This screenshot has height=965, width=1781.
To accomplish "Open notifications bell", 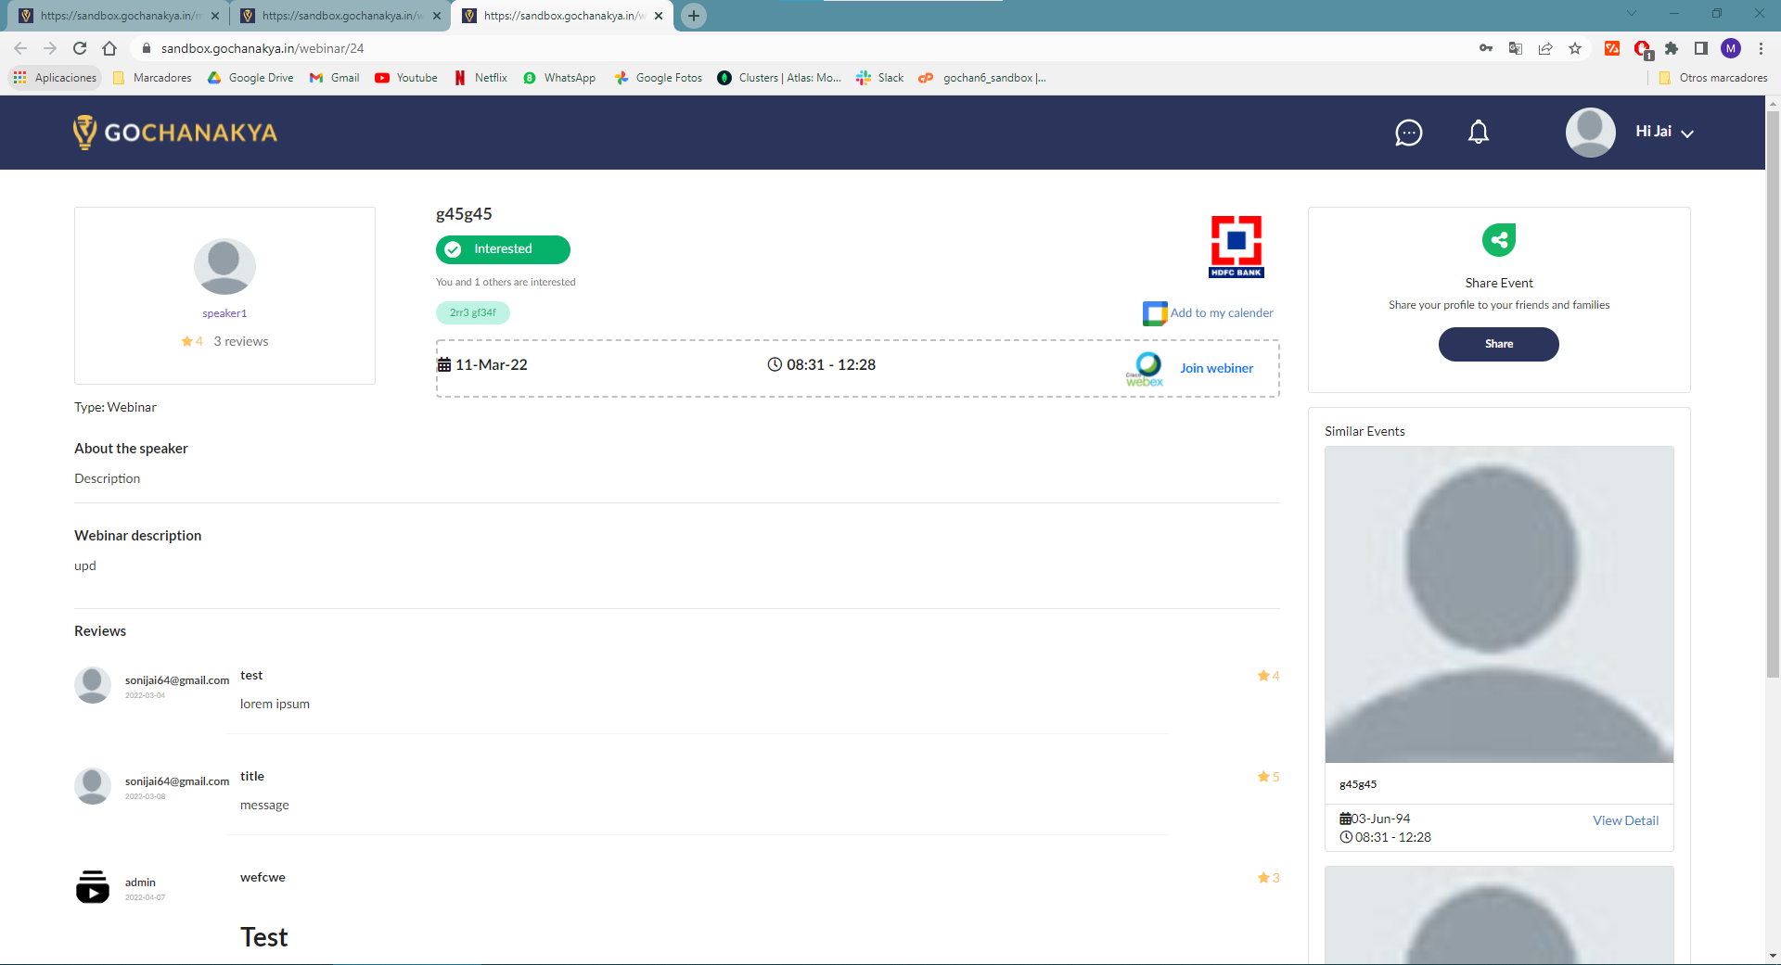I will [x=1479, y=133].
